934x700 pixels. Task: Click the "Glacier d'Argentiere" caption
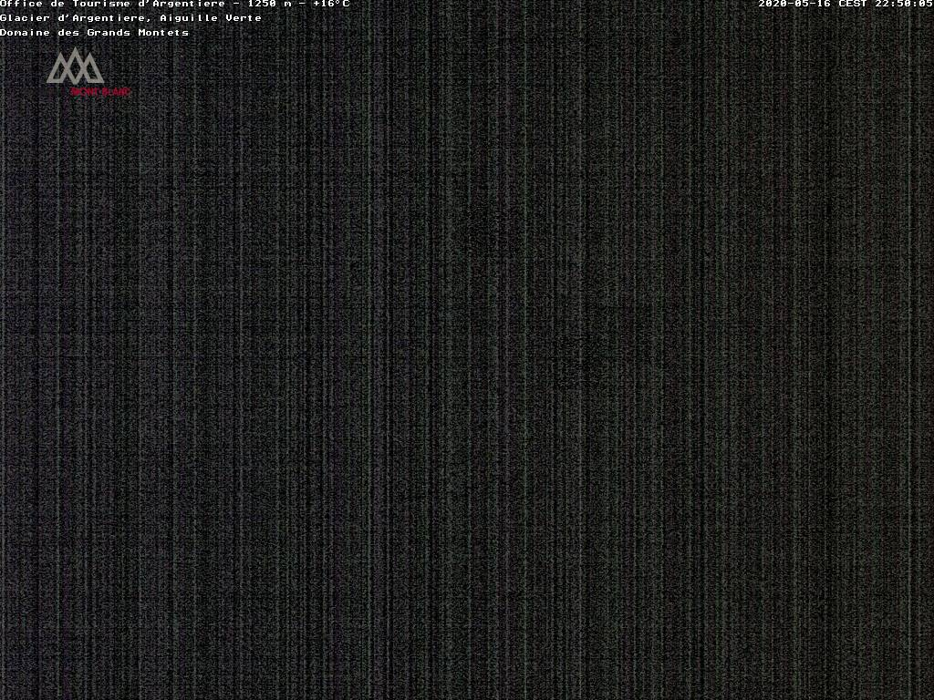click(x=73, y=18)
